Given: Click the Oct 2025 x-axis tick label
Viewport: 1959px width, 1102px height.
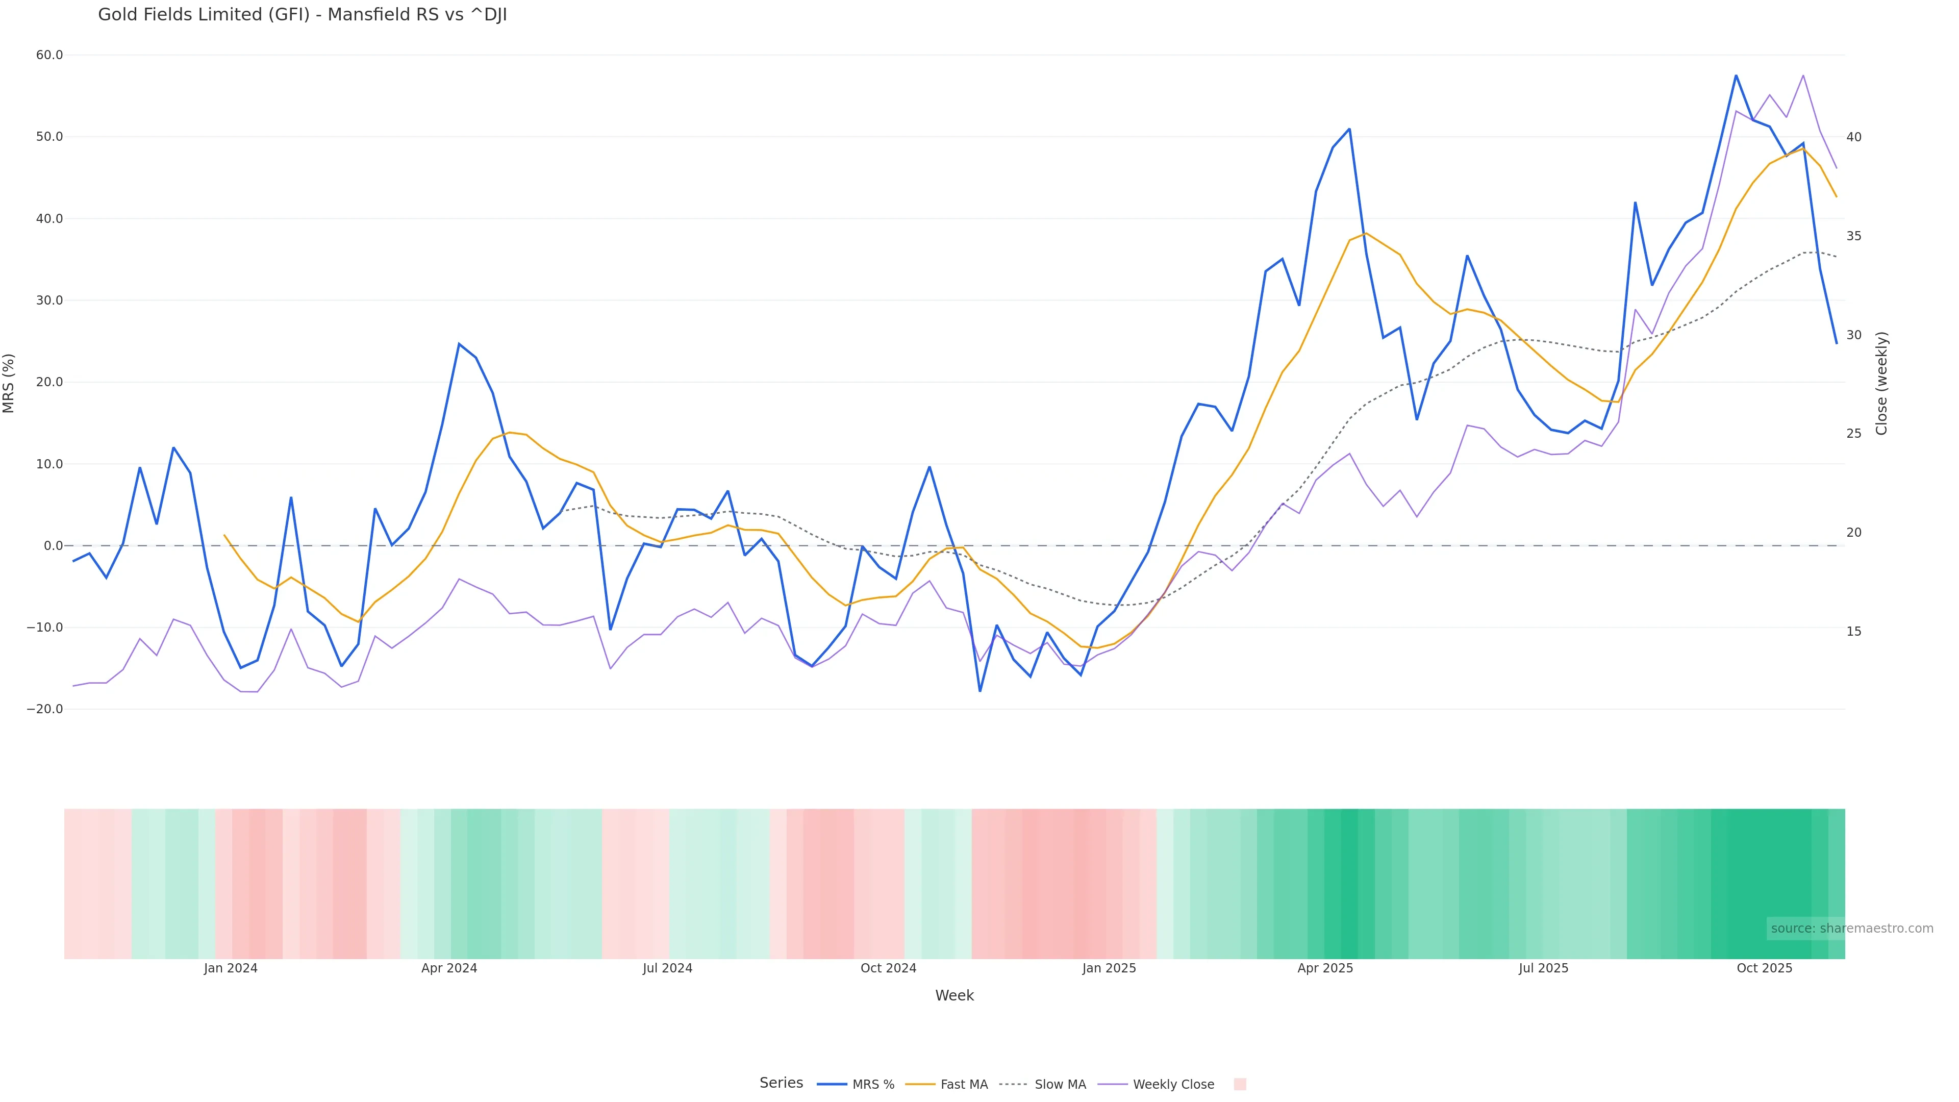Looking at the screenshot, I should coord(1764,969).
